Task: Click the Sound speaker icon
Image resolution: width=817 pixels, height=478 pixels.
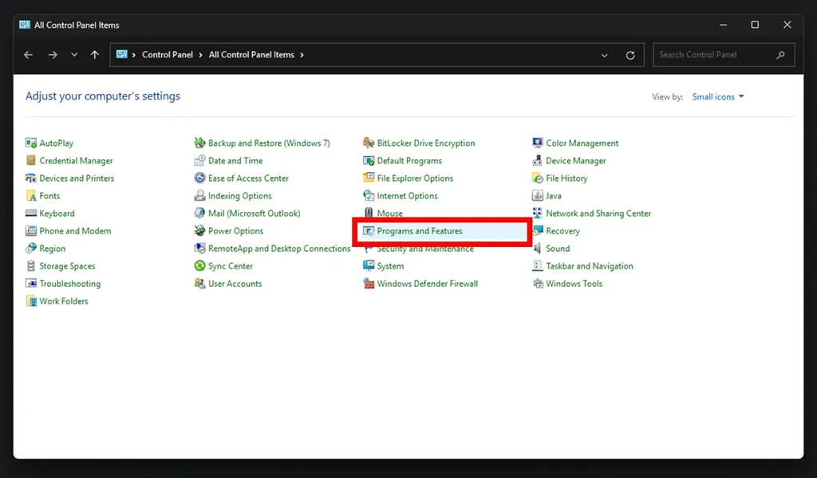Action: (538, 249)
